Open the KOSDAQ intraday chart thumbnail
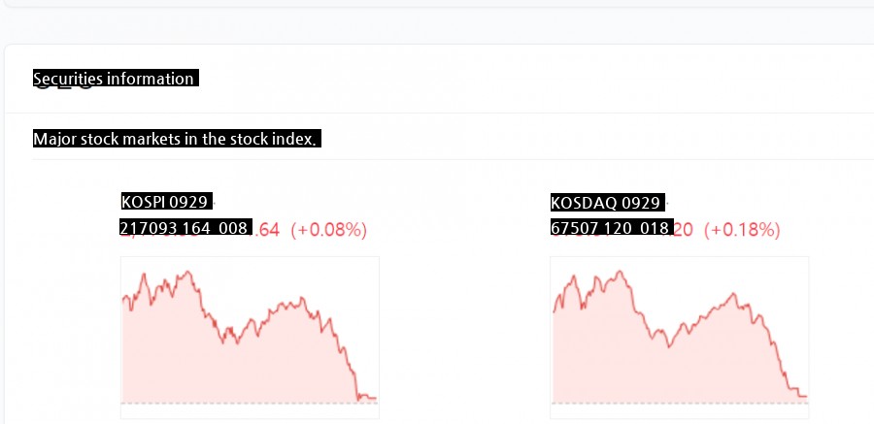 (x=680, y=337)
